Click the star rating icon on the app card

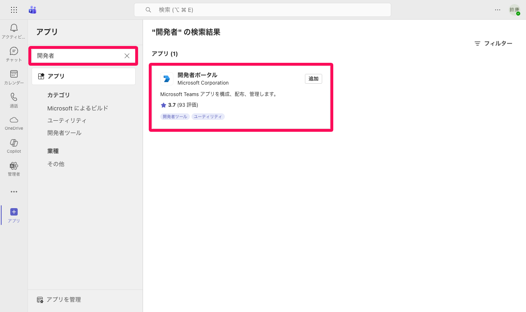(164, 105)
